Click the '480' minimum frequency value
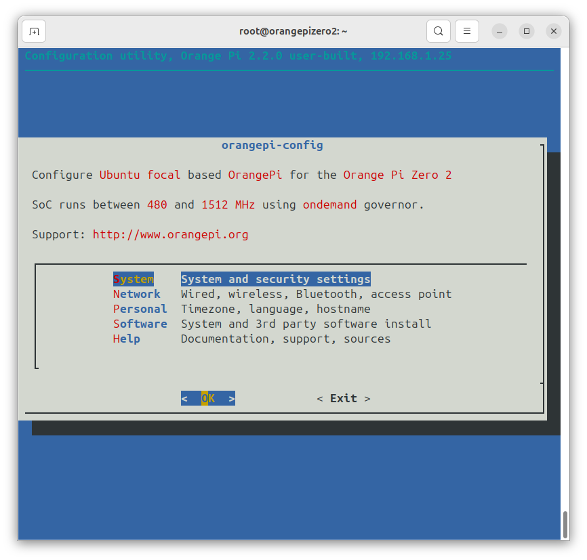587x560 pixels. coord(157,204)
